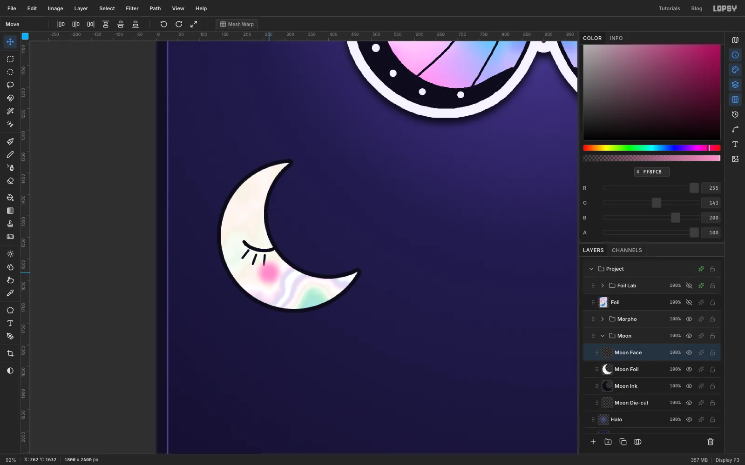Select the Shape polygon tool
The height and width of the screenshot is (465, 745).
[x=10, y=310]
